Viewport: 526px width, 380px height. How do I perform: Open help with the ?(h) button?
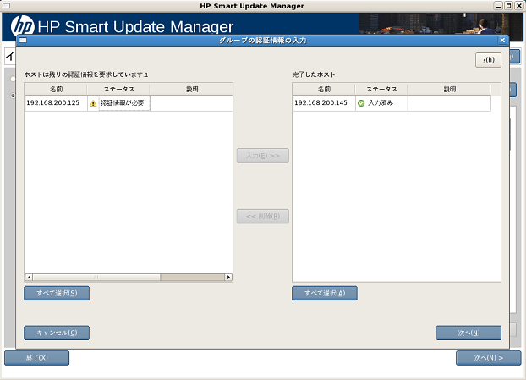pyautogui.click(x=488, y=59)
